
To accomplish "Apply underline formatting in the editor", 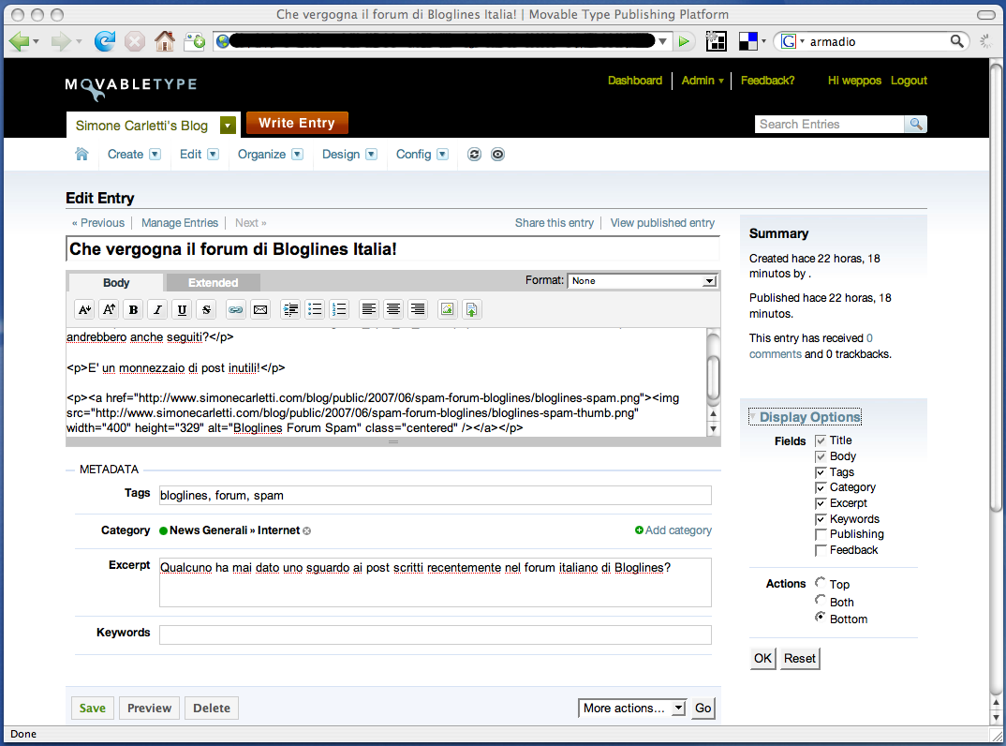I will point(183,309).
